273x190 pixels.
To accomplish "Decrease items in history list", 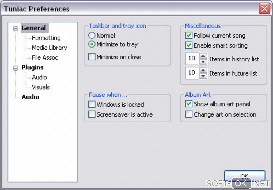I will pos(203,61).
